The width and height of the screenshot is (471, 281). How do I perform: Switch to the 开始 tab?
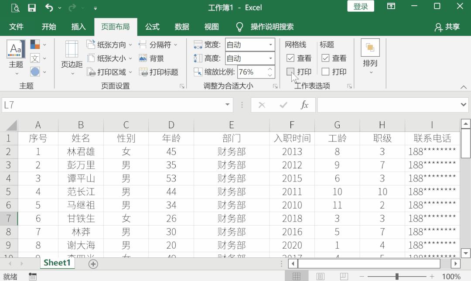click(49, 27)
